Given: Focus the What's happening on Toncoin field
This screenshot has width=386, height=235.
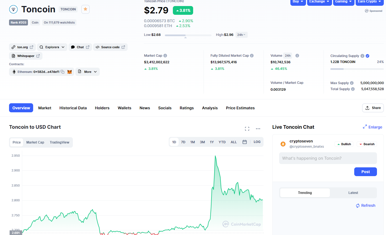Looking at the screenshot, I should tap(328, 158).
